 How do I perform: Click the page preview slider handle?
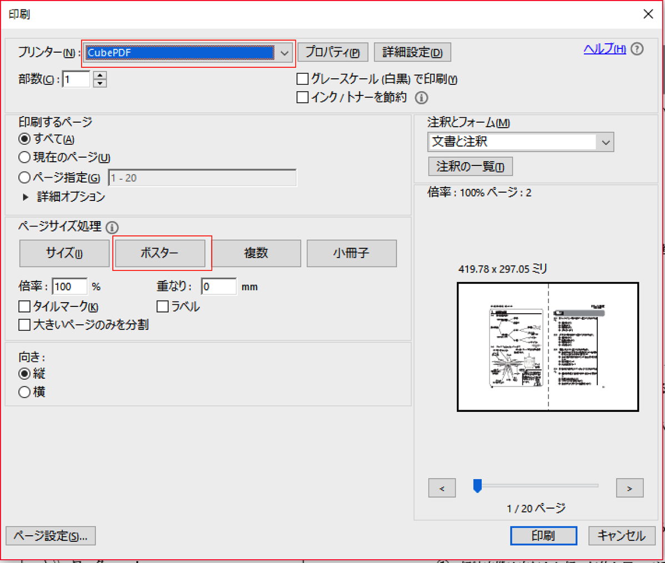point(477,486)
